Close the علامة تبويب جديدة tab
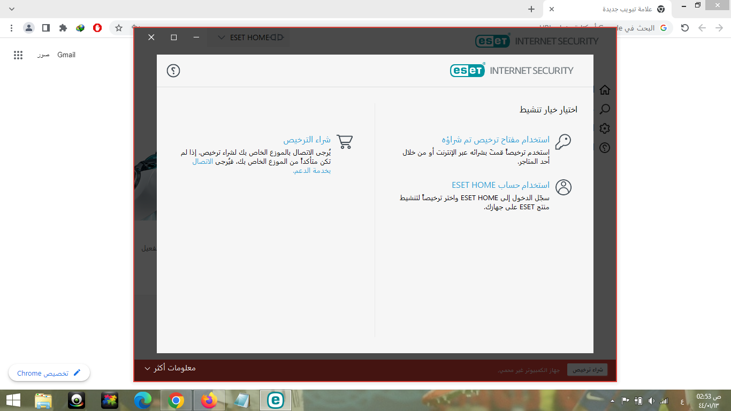The width and height of the screenshot is (731, 411). pos(552,9)
